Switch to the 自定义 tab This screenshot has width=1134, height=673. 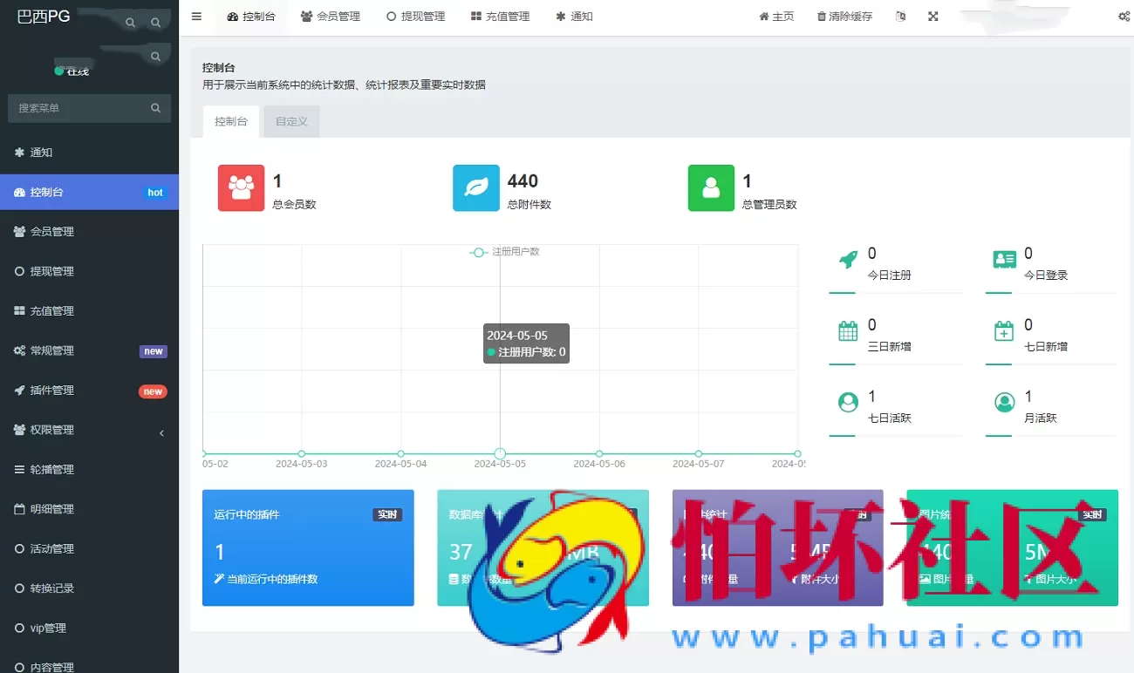(x=290, y=121)
